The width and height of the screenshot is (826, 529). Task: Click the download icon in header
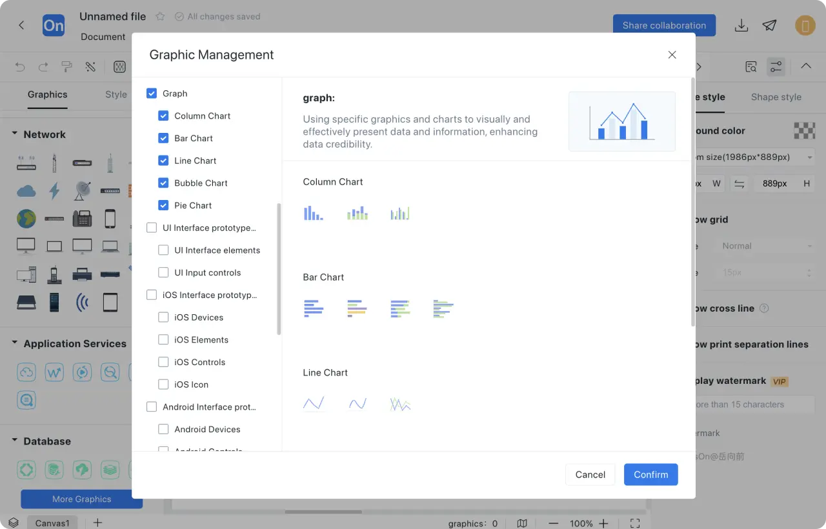[x=741, y=25]
